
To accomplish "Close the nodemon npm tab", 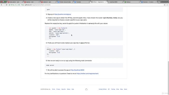I will pyautogui.click(x=56, y=2).
